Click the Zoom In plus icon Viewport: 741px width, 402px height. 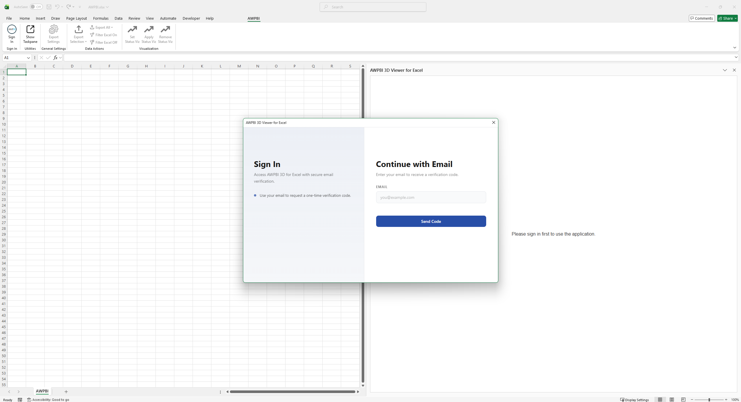click(x=726, y=400)
